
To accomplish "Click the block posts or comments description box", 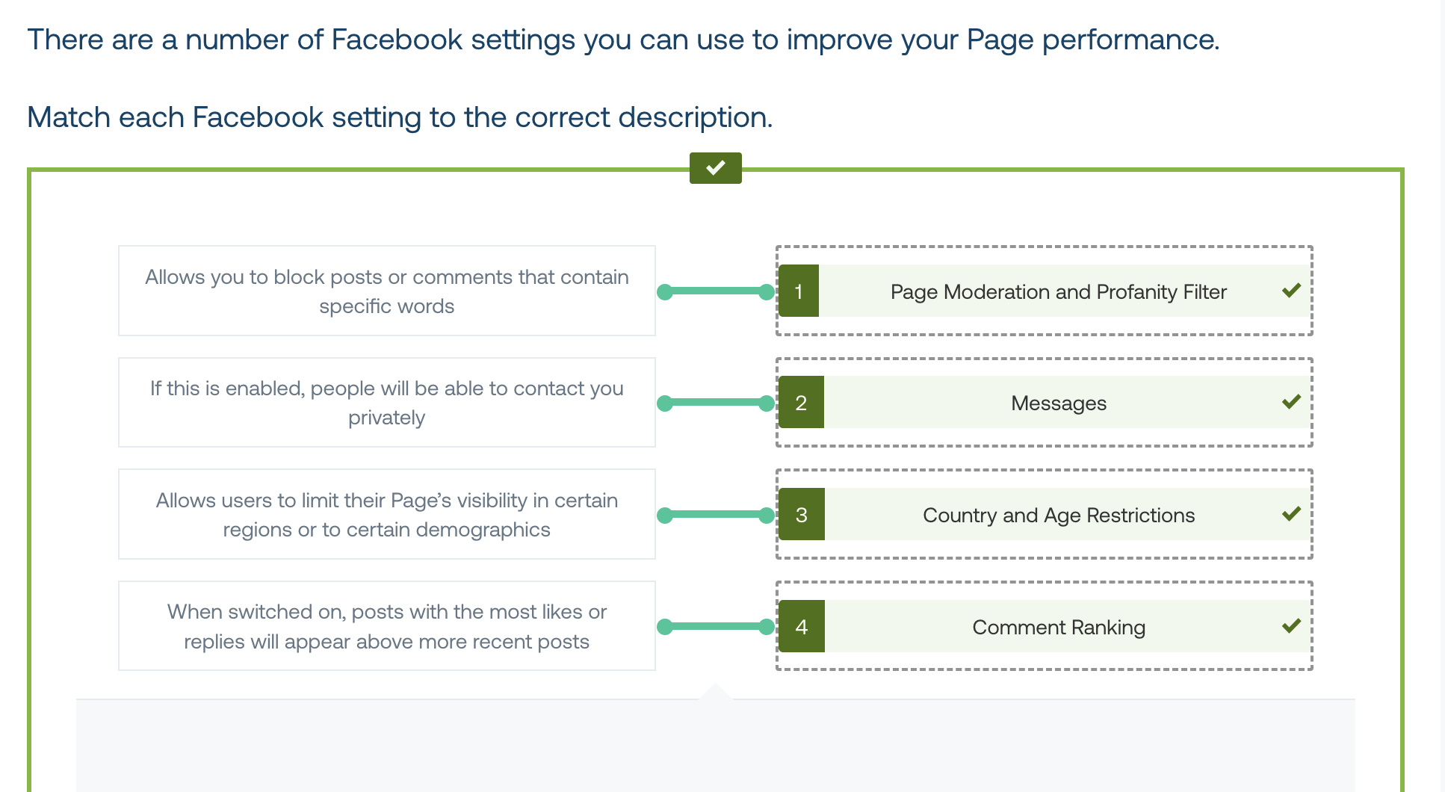I will click(x=387, y=291).
